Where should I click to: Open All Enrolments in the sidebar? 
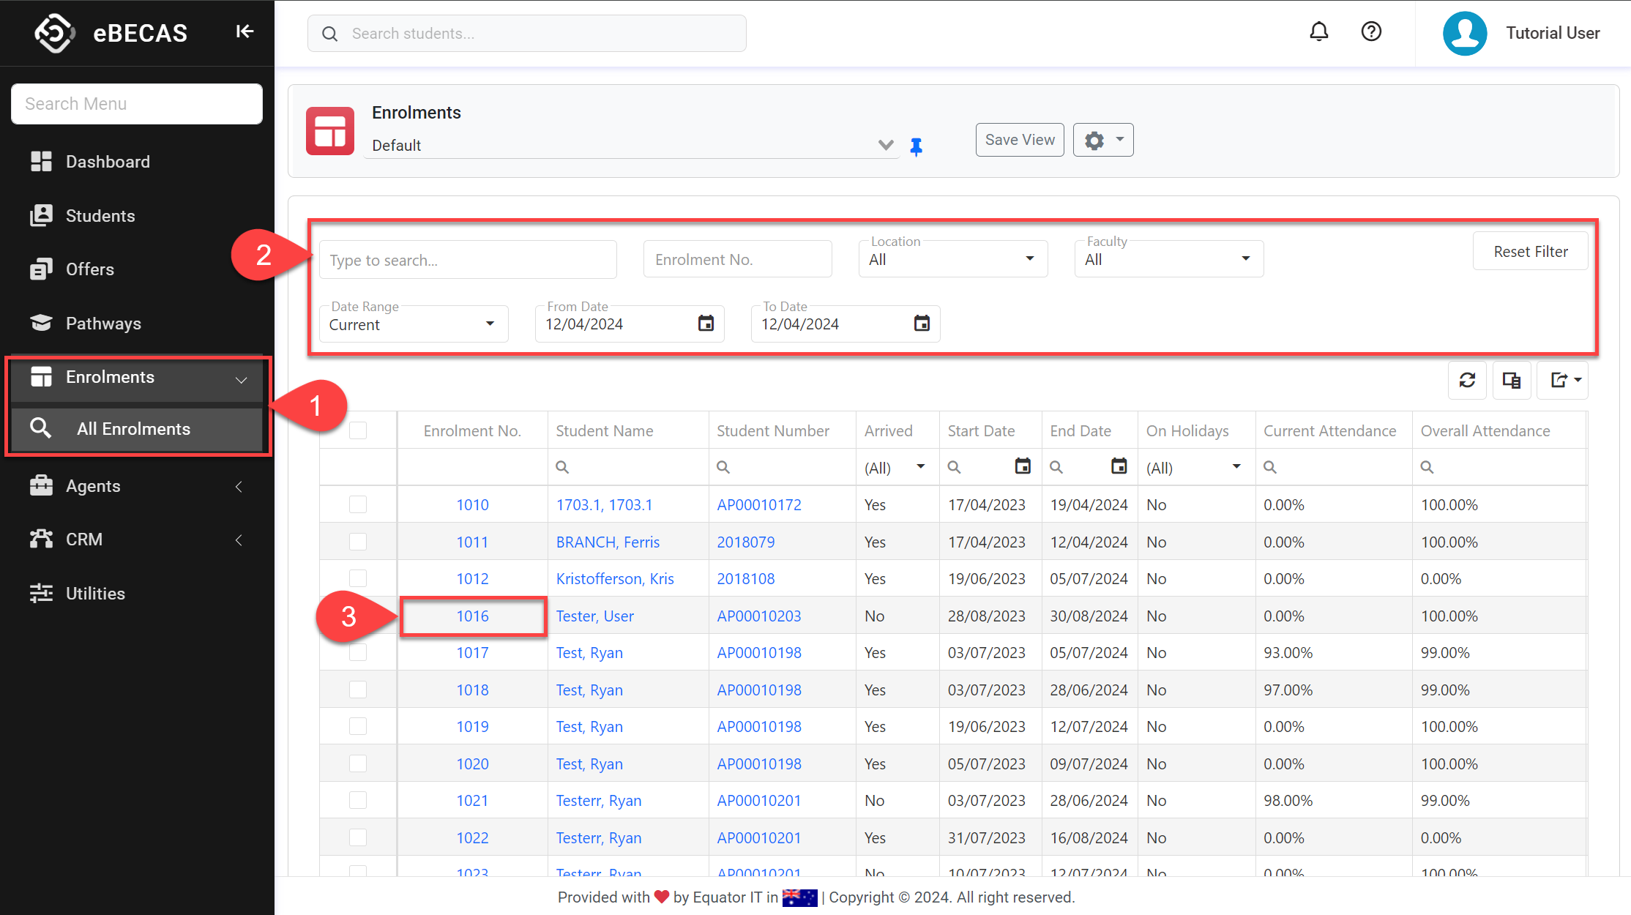[x=137, y=429]
